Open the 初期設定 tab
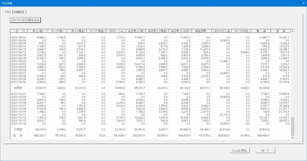The width and height of the screenshot is (307, 161). pyautogui.click(x=19, y=12)
